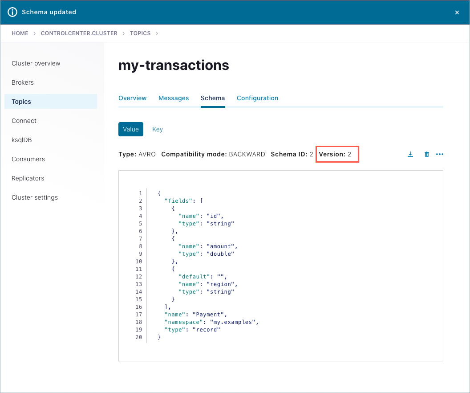The image size is (470, 393).
Task: Click the HOME breadcrumb link
Action: [20, 33]
